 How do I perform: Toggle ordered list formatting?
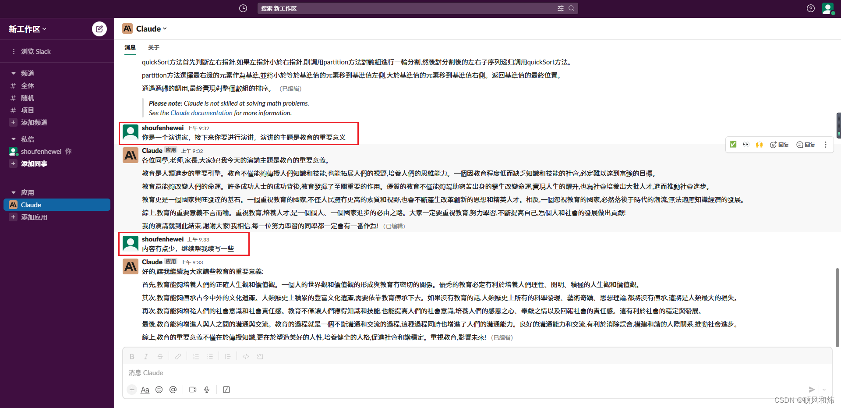point(196,357)
